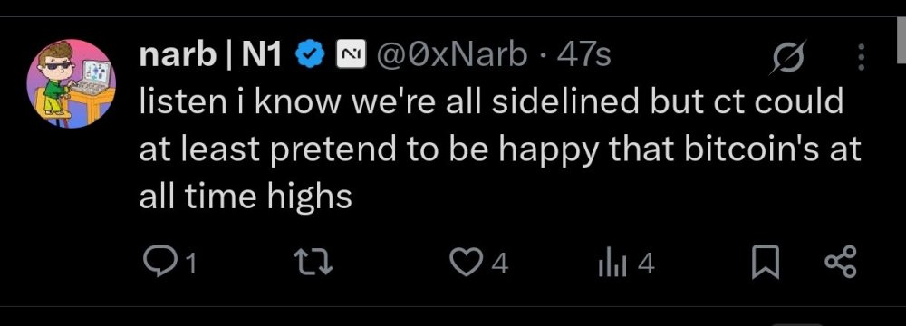Open the N1 affiliation badge
This screenshot has width=906, height=326.
pos(352,55)
